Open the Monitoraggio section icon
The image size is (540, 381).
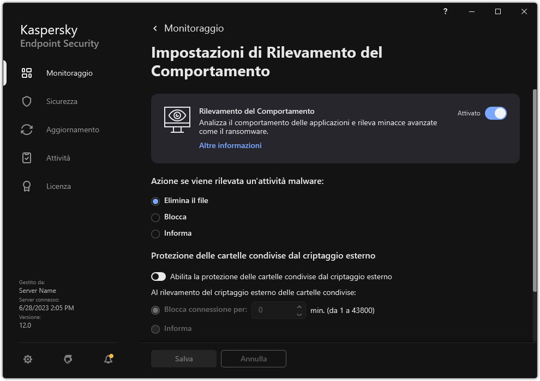pyautogui.click(x=26, y=72)
